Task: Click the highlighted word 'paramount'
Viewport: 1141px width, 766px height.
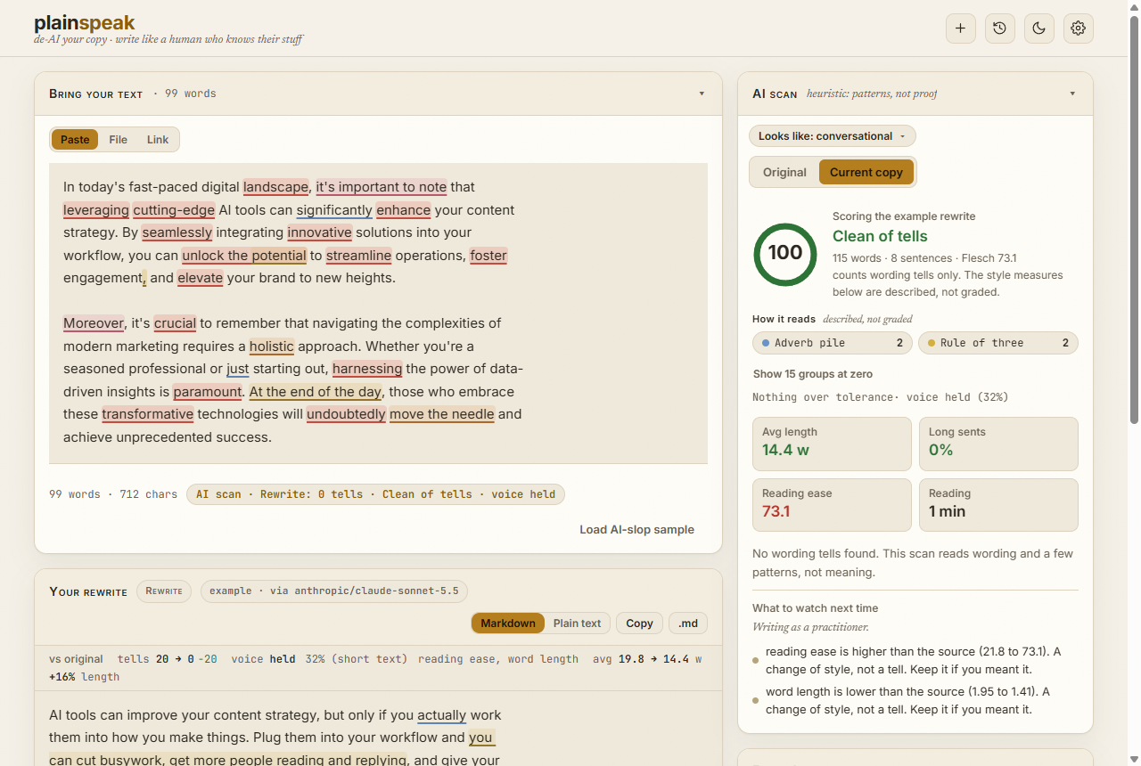Action: pos(208,392)
